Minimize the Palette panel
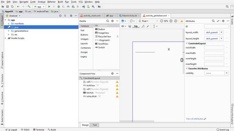The height and width of the screenshot is (131, 234). (x=117, y=21)
